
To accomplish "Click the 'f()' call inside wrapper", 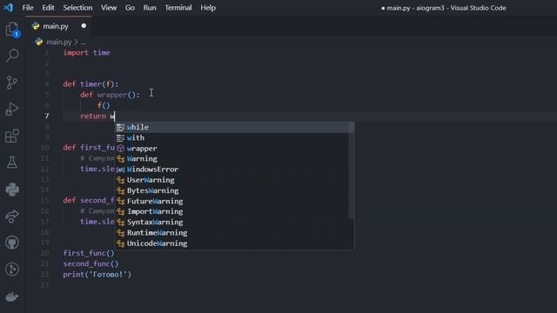I will 104,105.
